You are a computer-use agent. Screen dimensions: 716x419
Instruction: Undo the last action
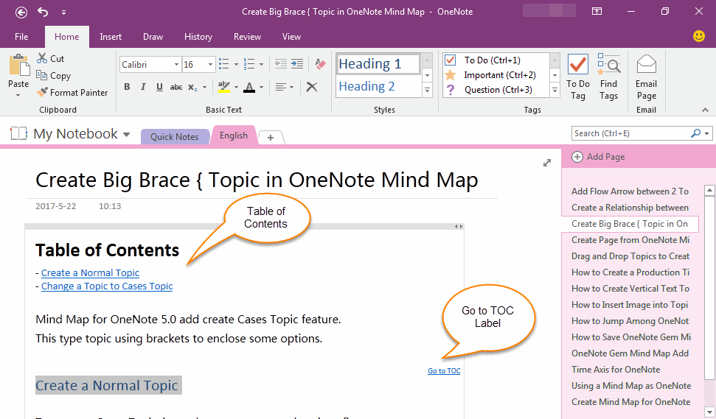(43, 12)
